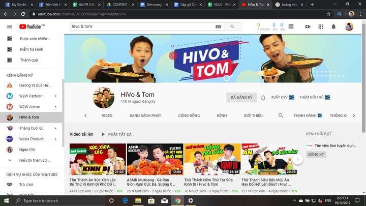Open the GIỚI THIỆU tab
Screen dimensions: 366x206
click(x=253, y=115)
